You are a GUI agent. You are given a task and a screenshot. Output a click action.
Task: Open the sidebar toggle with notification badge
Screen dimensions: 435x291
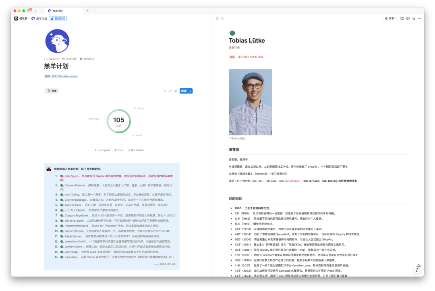[29, 10]
